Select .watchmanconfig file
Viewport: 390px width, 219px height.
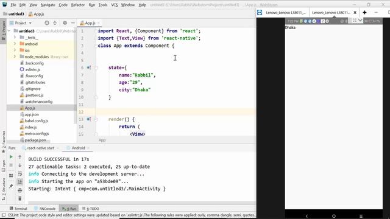pos(38,102)
